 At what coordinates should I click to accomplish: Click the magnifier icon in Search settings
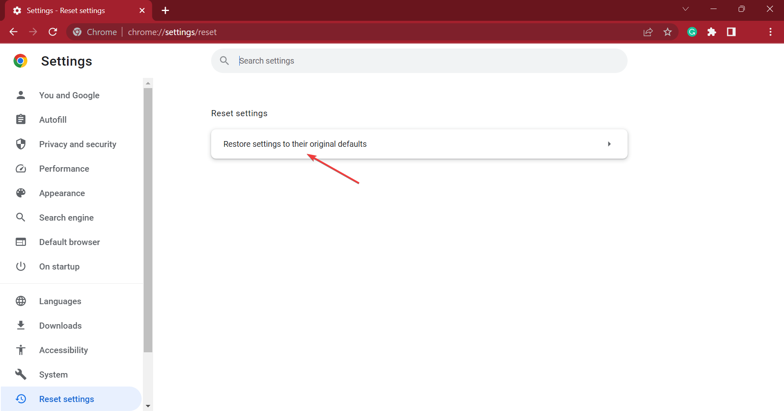pos(224,61)
